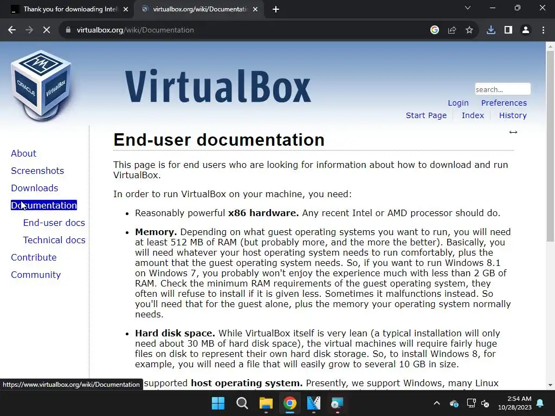Click the bold 'x86 hardware.' text

pyautogui.click(x=263, y=213)
